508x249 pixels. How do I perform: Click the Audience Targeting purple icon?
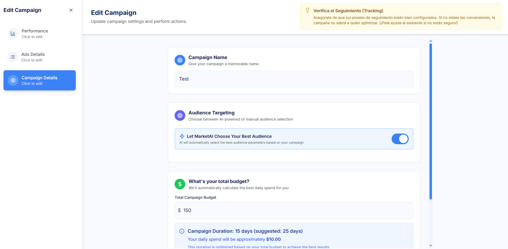(x=180, y=115)
